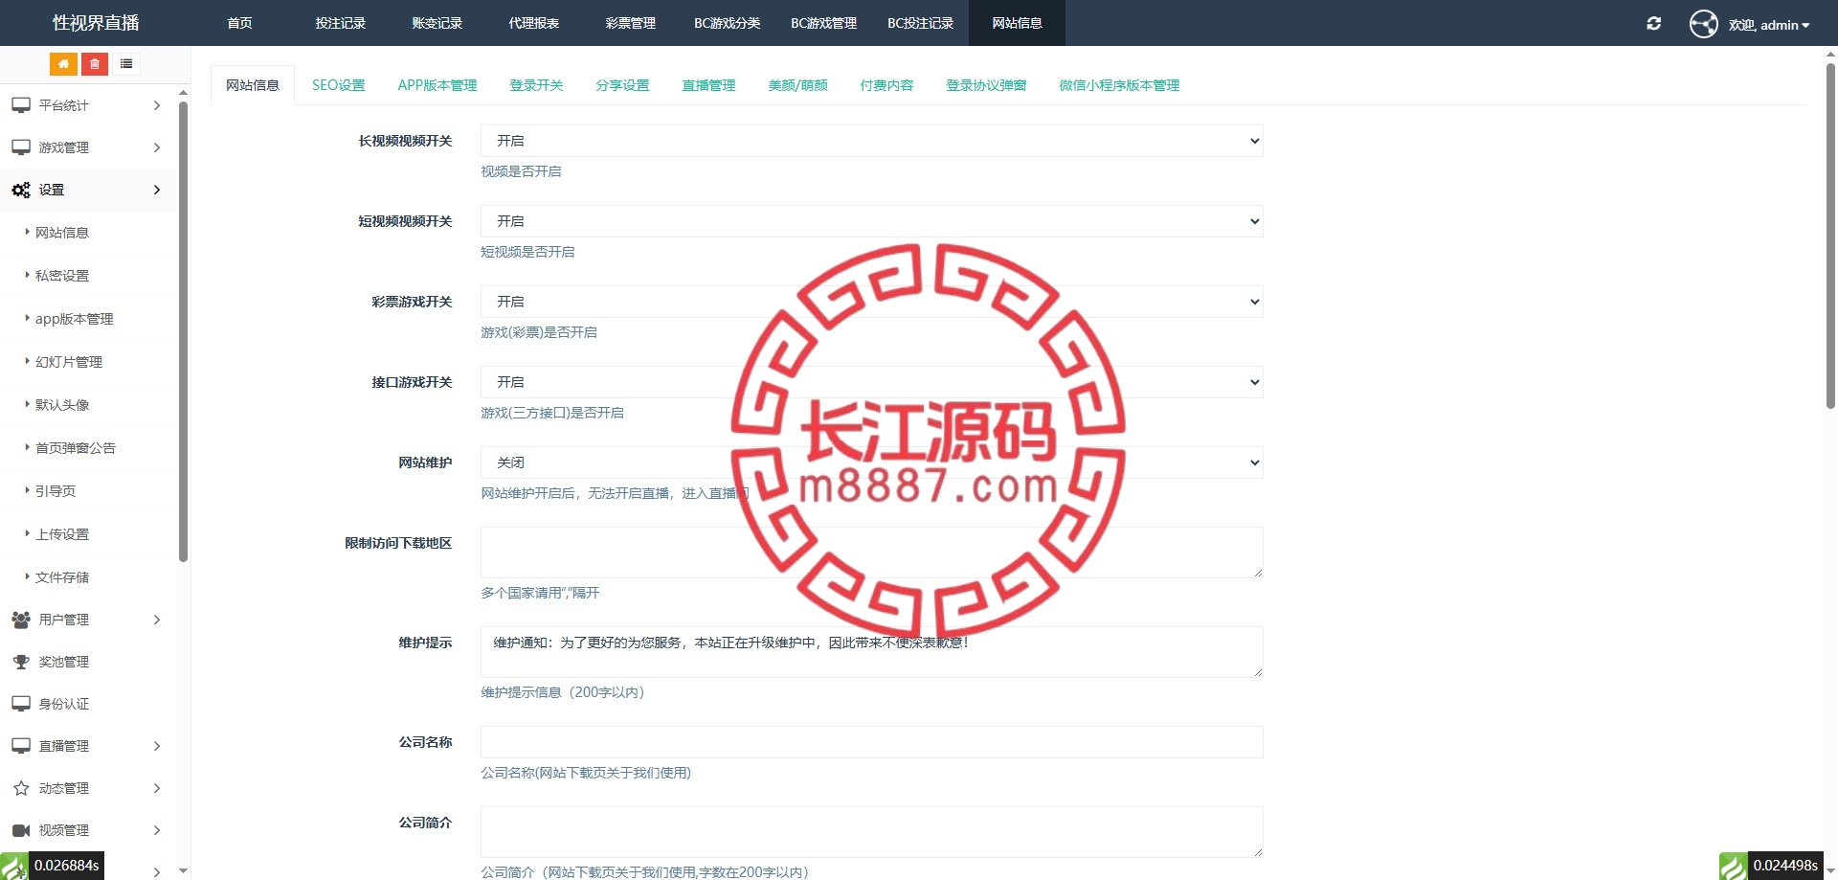Image resolution: width=1838 pixels, height=880 pixels.
Task: Open the admin user dropdown menu
Action: click(x=1769, y=25)
